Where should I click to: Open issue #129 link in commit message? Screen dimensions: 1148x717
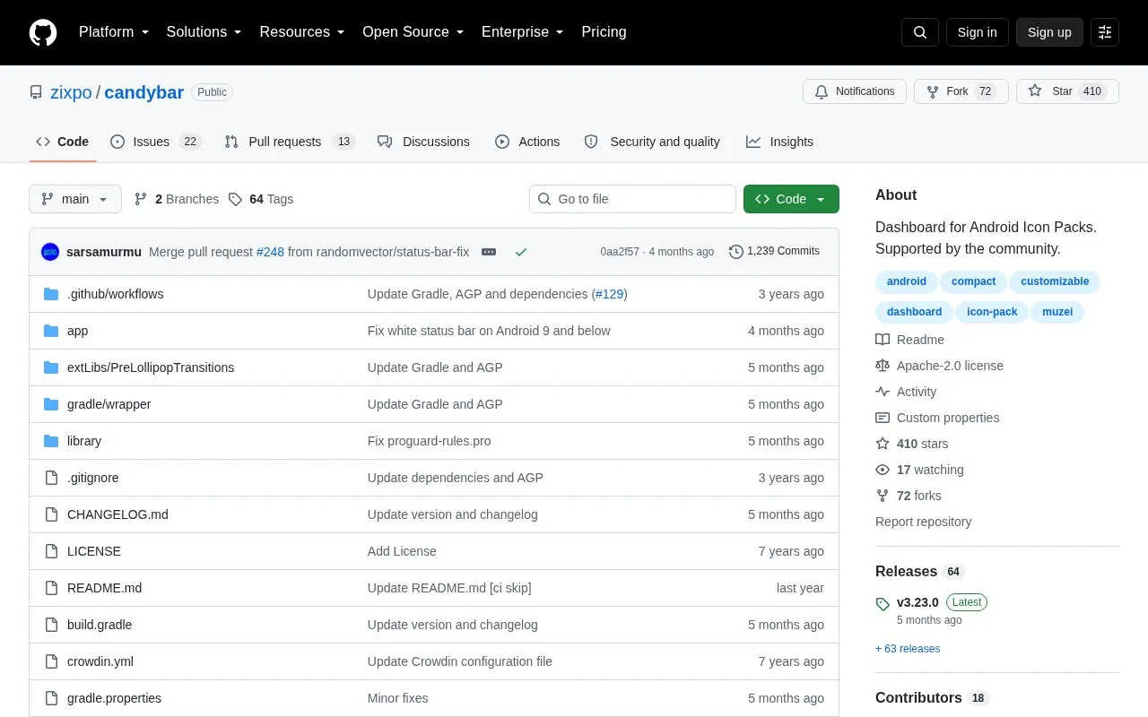(609, 294)
